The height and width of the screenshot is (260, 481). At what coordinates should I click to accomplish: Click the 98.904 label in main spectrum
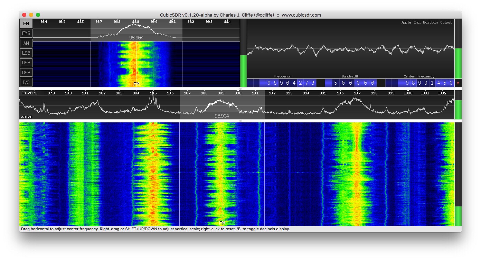221,116
